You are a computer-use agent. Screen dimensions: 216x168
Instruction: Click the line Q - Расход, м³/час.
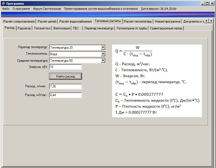(x=133, y=64)
